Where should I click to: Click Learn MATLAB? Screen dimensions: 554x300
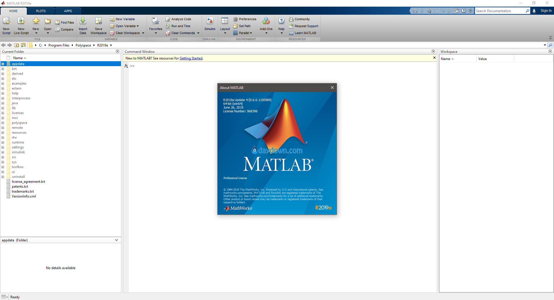(x=303, y=33)
